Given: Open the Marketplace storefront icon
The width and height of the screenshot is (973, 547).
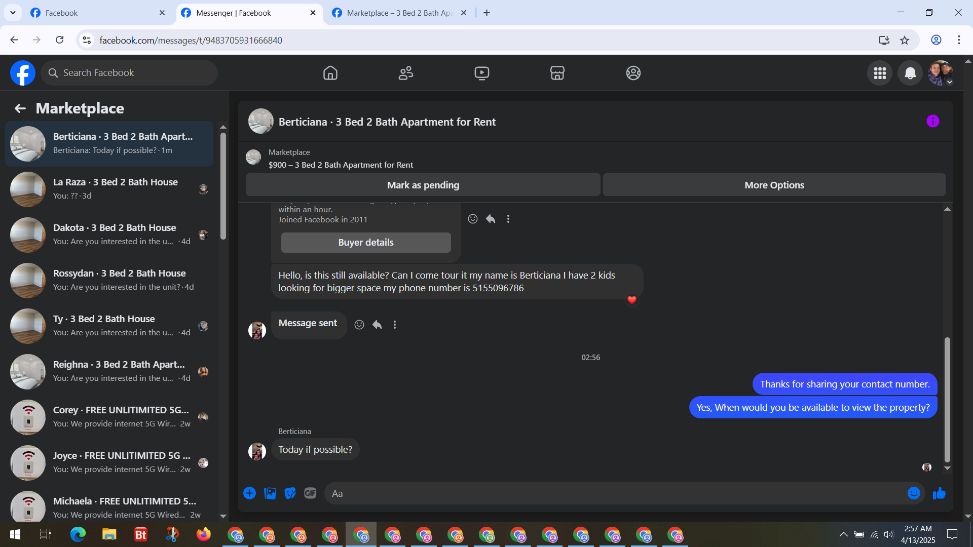Looking at the screenshot, I should pos(557,73).
